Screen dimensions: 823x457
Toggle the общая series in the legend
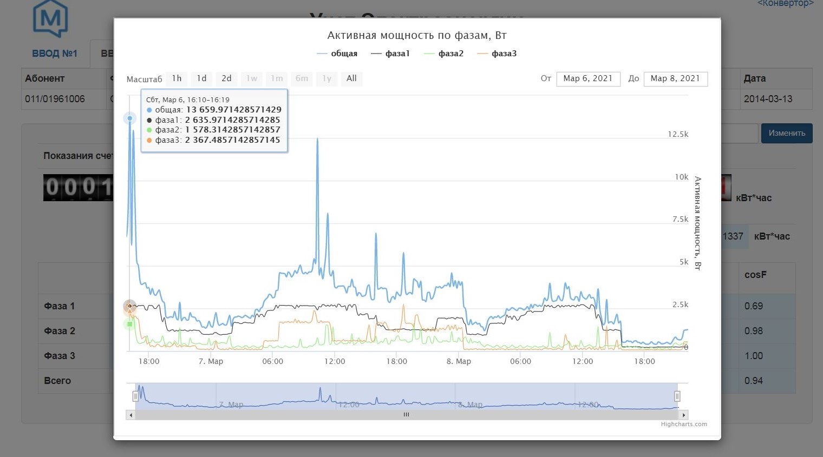(x=337, y=54)
